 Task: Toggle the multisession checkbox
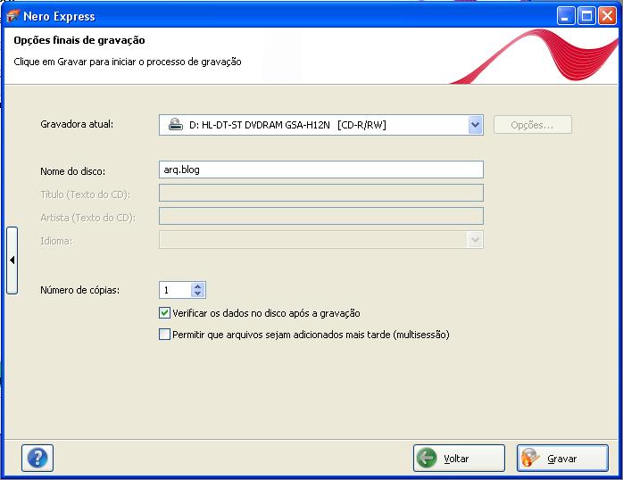[164, 335]
